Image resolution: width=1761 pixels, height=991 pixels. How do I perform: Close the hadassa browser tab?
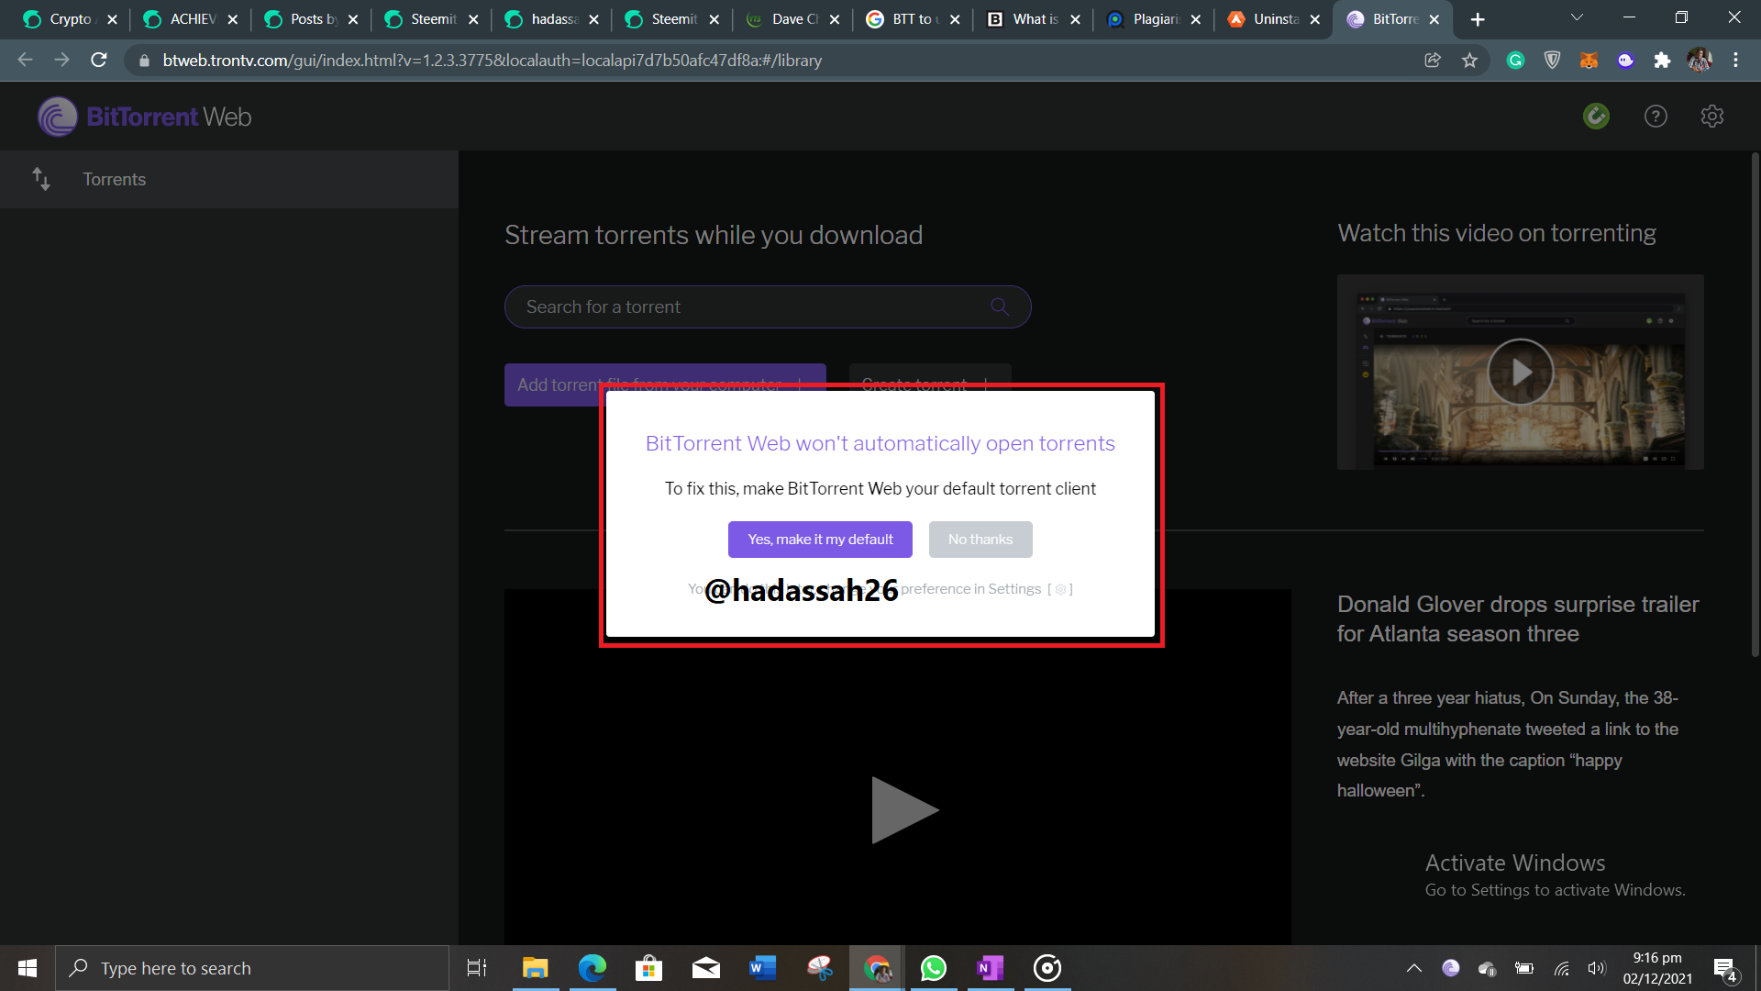coord(593,19)
